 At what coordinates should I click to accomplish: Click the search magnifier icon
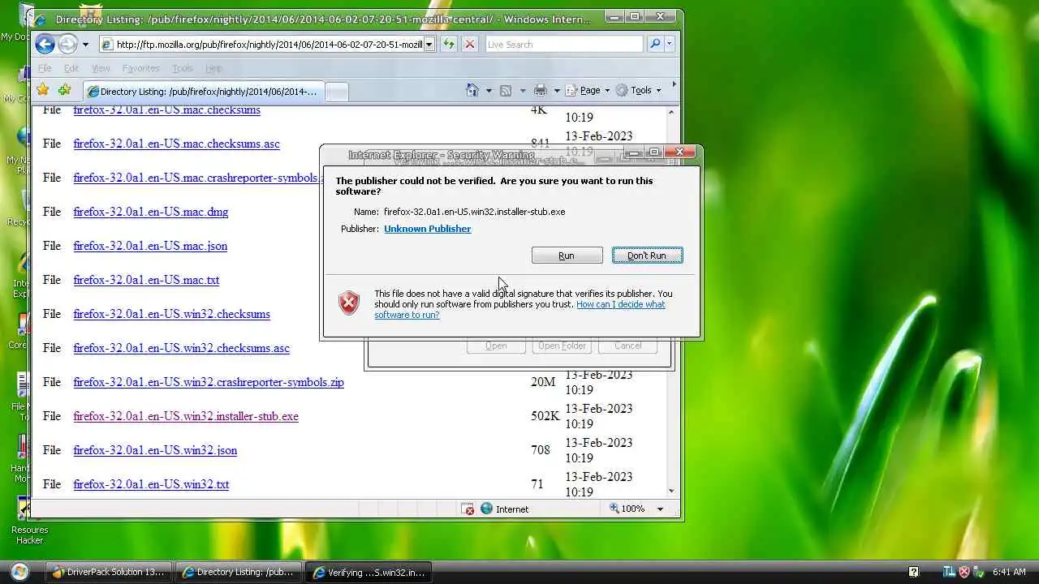point(654,44)
